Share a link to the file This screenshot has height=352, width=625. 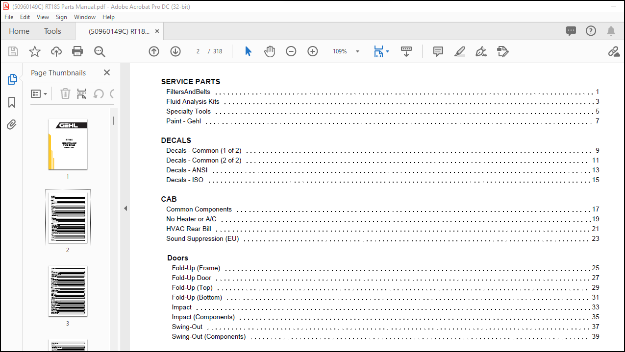pyautogui.click(x=614, y=51)
